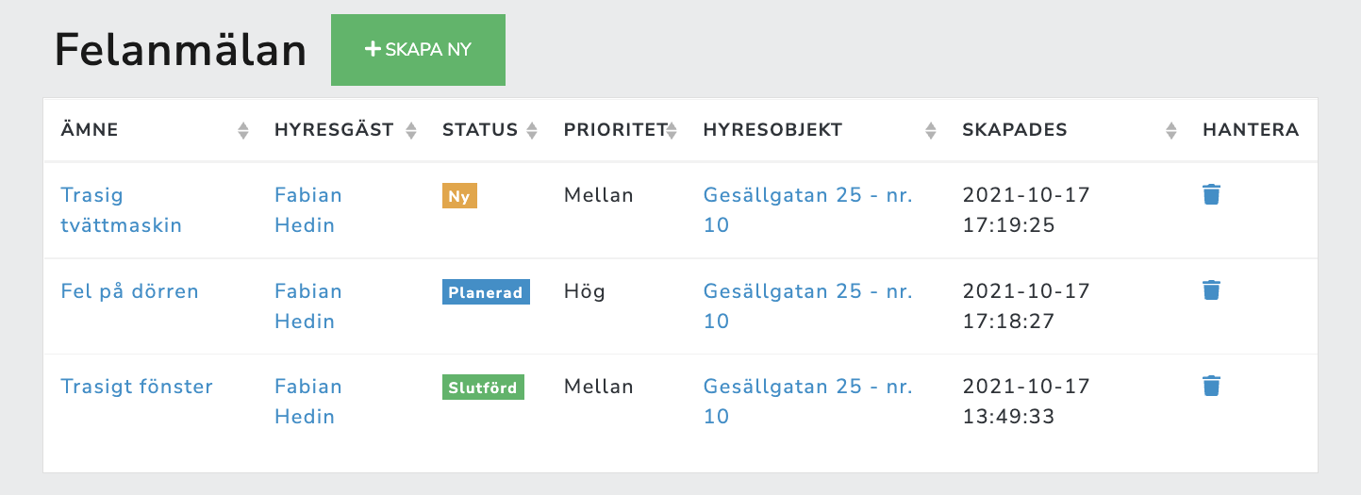Sort by Hyresgäst column arrows

[410, 131]
